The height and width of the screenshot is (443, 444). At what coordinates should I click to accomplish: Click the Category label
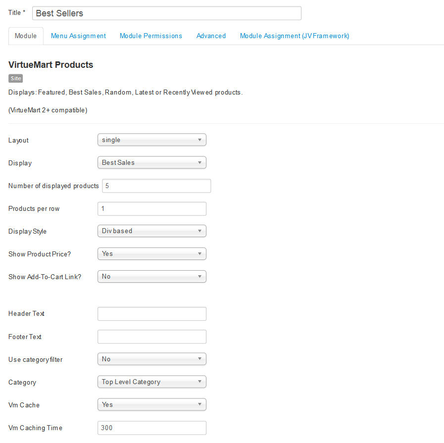pyautogui.click(x=22, y=383)
